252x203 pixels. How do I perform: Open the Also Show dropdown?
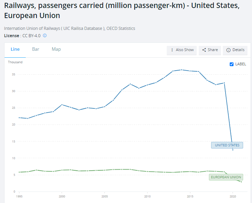click(x=182, y=50)
